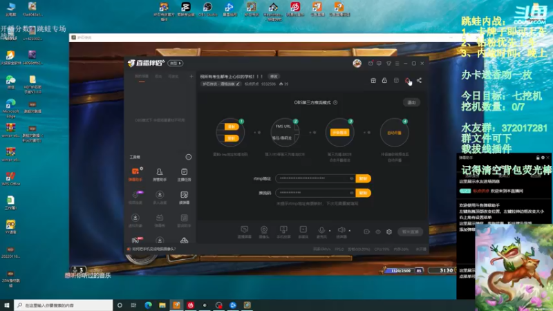Open the mode switch pill beside the logo
This screenshot has width=553, height=311.
pos(176,63)
